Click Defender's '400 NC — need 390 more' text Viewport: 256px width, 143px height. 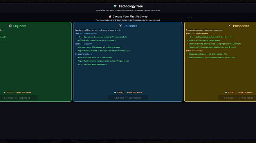pos(129,93)
